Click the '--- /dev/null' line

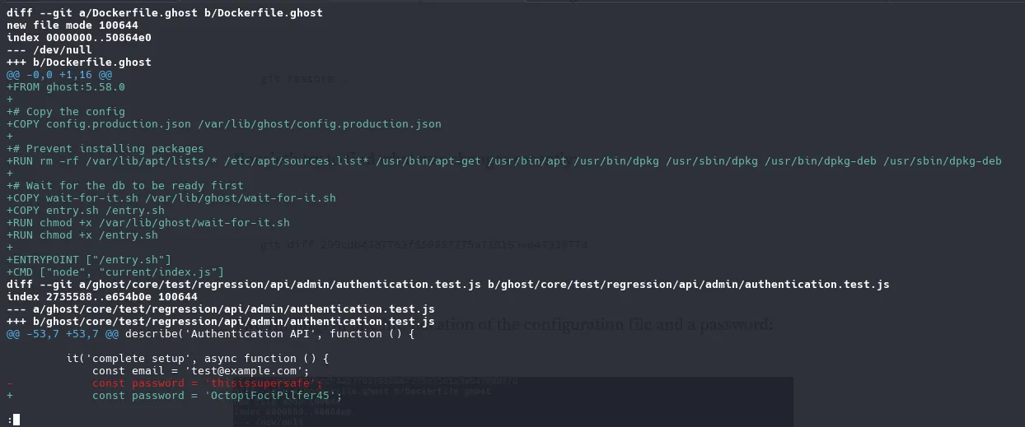(49, 50)
